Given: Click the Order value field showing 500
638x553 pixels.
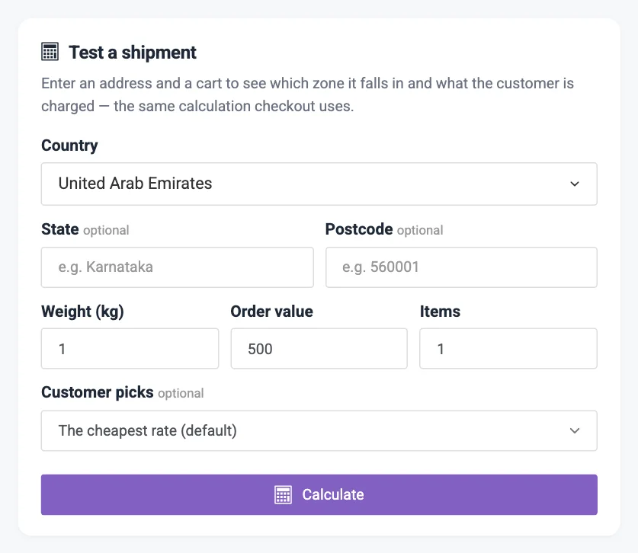Looking at the screenshot, I should [x=319, y=348].
